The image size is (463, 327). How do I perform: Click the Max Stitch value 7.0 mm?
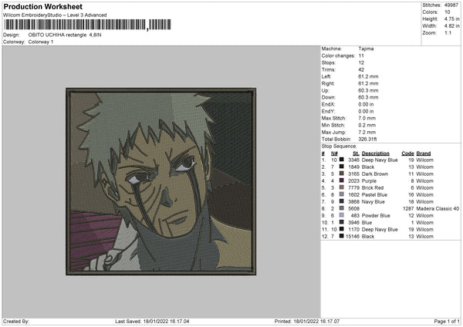tap(367, 118)
